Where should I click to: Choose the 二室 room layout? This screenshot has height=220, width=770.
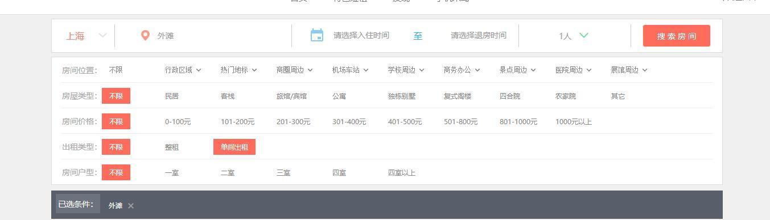pyautogui.click(x=228, y=173)
